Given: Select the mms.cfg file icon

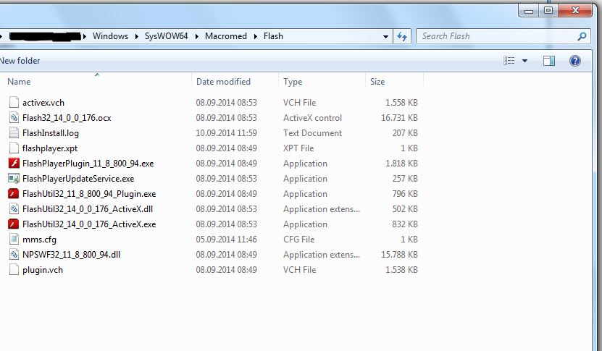Looking at the screenshot, I should click(x=14, y=240).
